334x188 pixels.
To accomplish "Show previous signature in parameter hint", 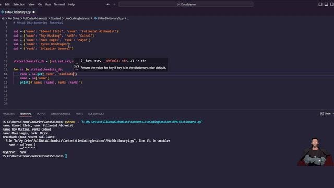I will [77, 63].
